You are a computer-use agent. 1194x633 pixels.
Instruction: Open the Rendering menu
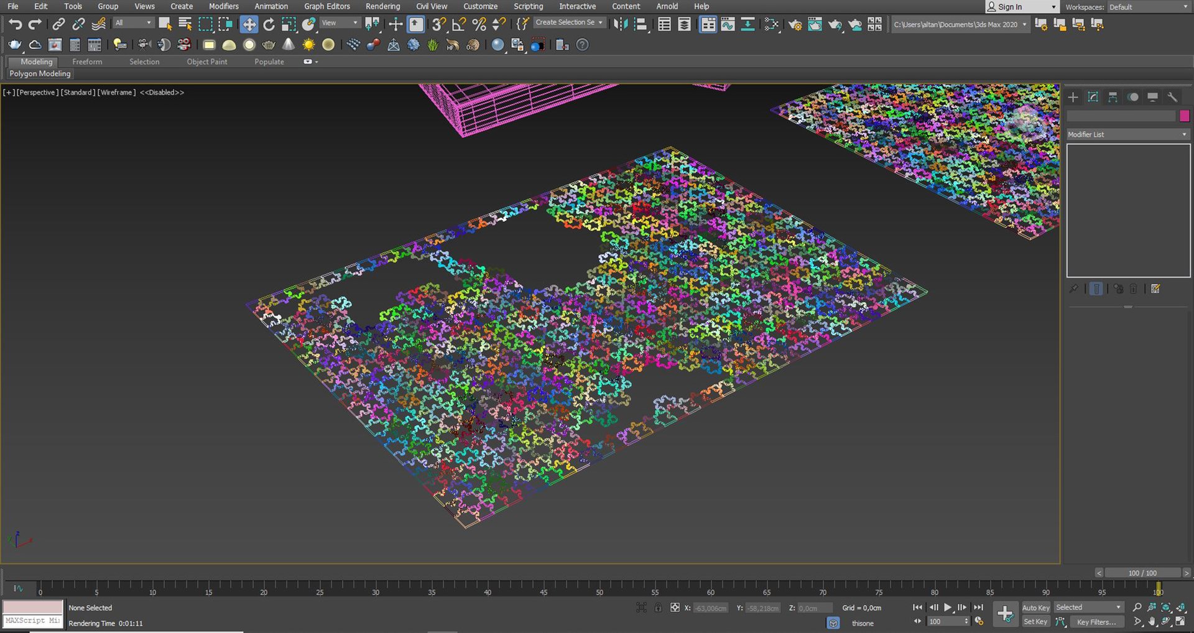pos(382,6)
